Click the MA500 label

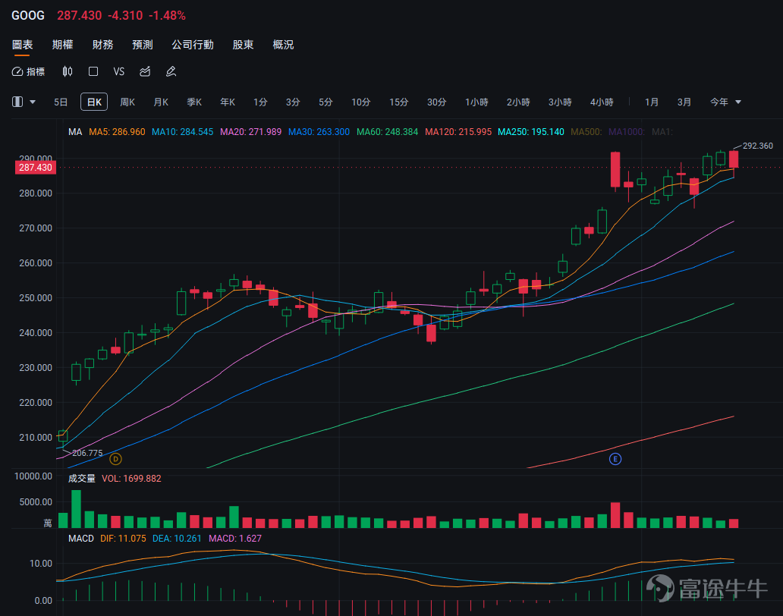coord(586,132)
